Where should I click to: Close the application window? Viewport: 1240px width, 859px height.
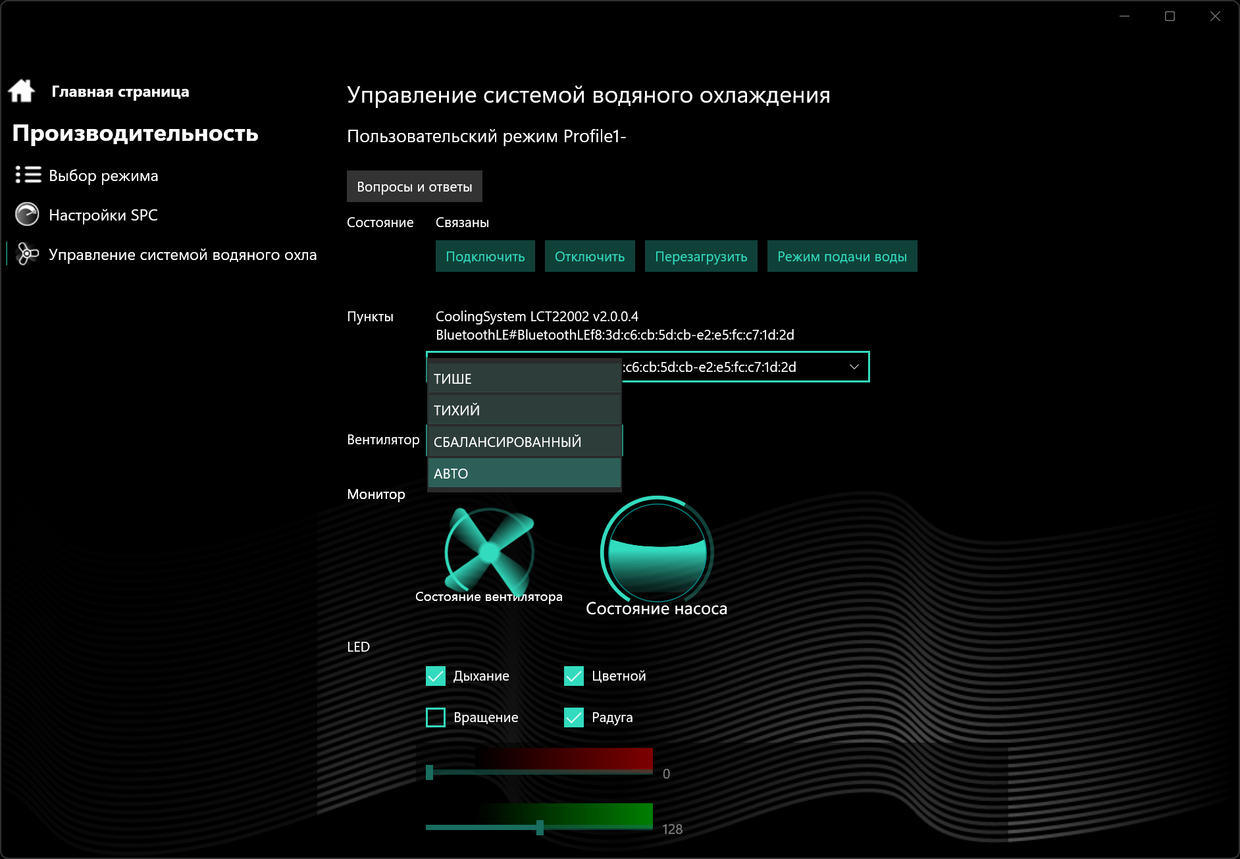pos(1215,16)
